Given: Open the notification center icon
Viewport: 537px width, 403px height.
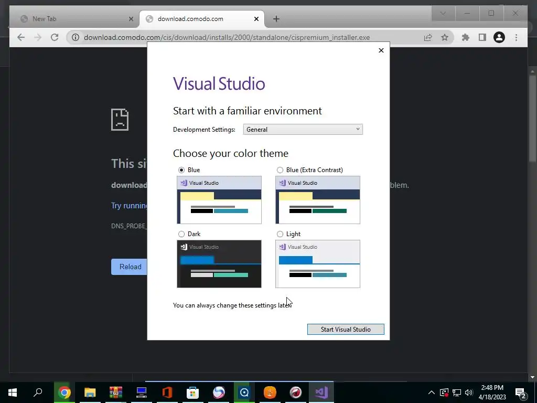Looking at the screenshot, I should tap(521, 393).
